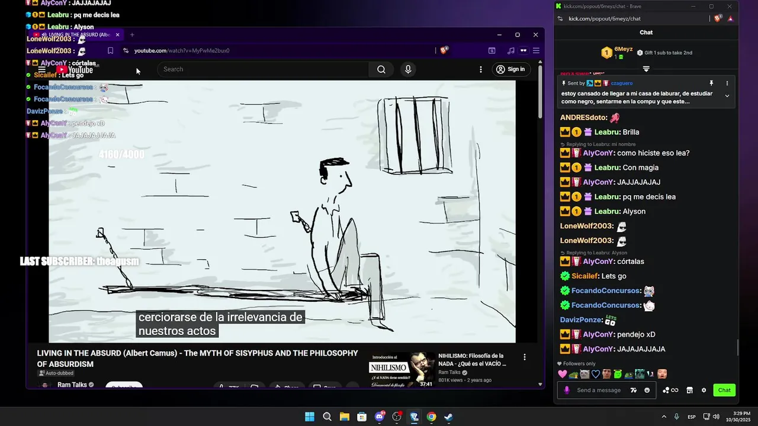Open Brave playlist music note icon
This screenshot has height=426, width=758.
pos(510,50)
